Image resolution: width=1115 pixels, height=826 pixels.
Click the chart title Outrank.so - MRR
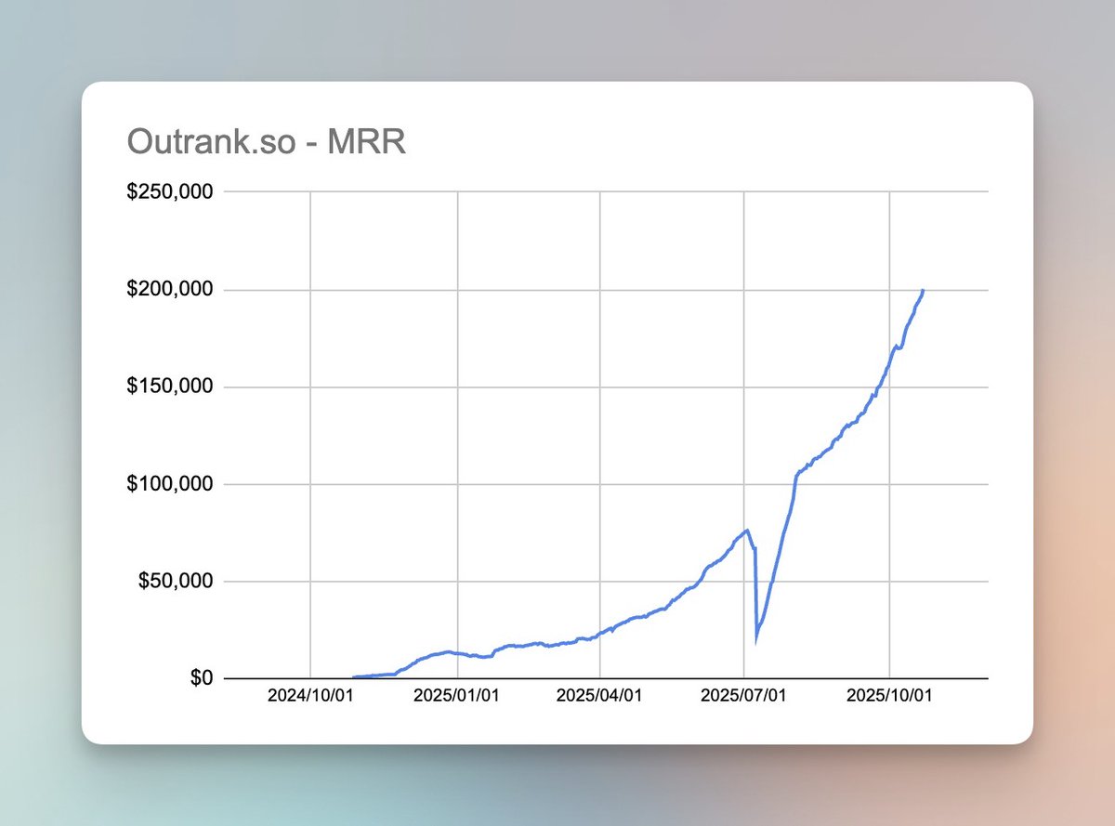point(266,141)
